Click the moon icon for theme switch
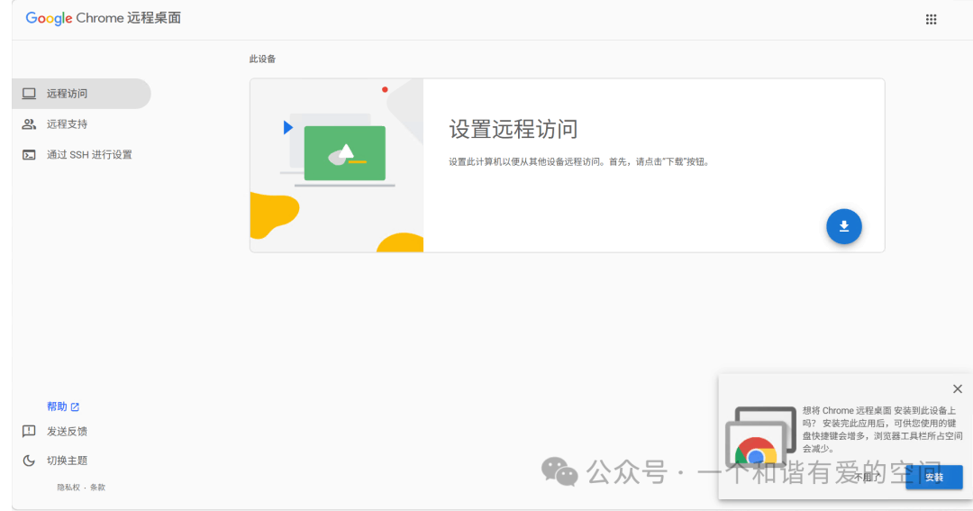973x511 pixels. (x=29, y=461)
